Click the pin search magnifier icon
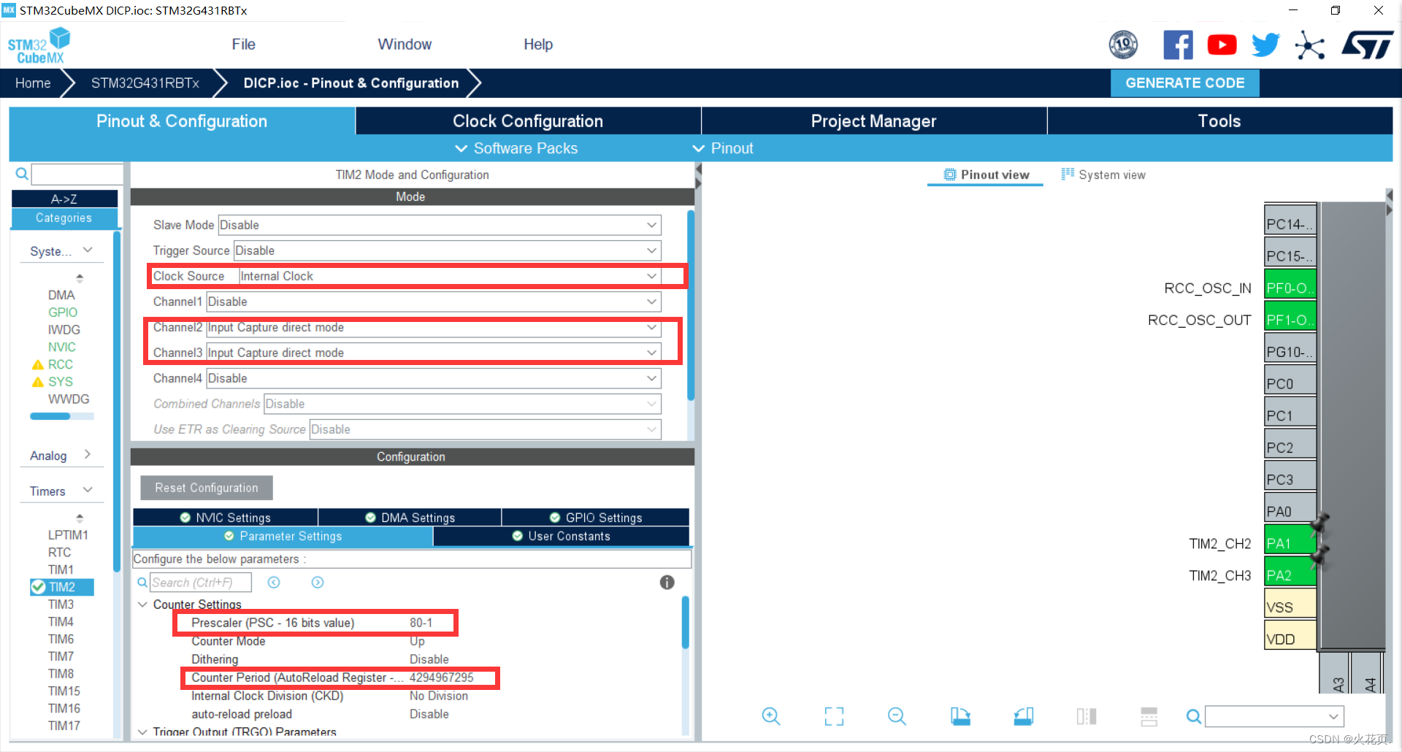 coord(1194,716)
